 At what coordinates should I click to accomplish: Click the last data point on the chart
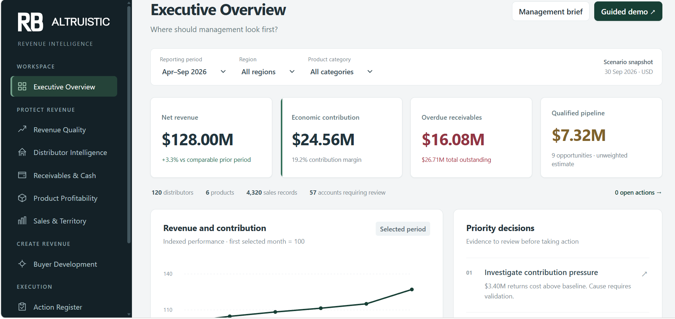[x=412, y=289]
